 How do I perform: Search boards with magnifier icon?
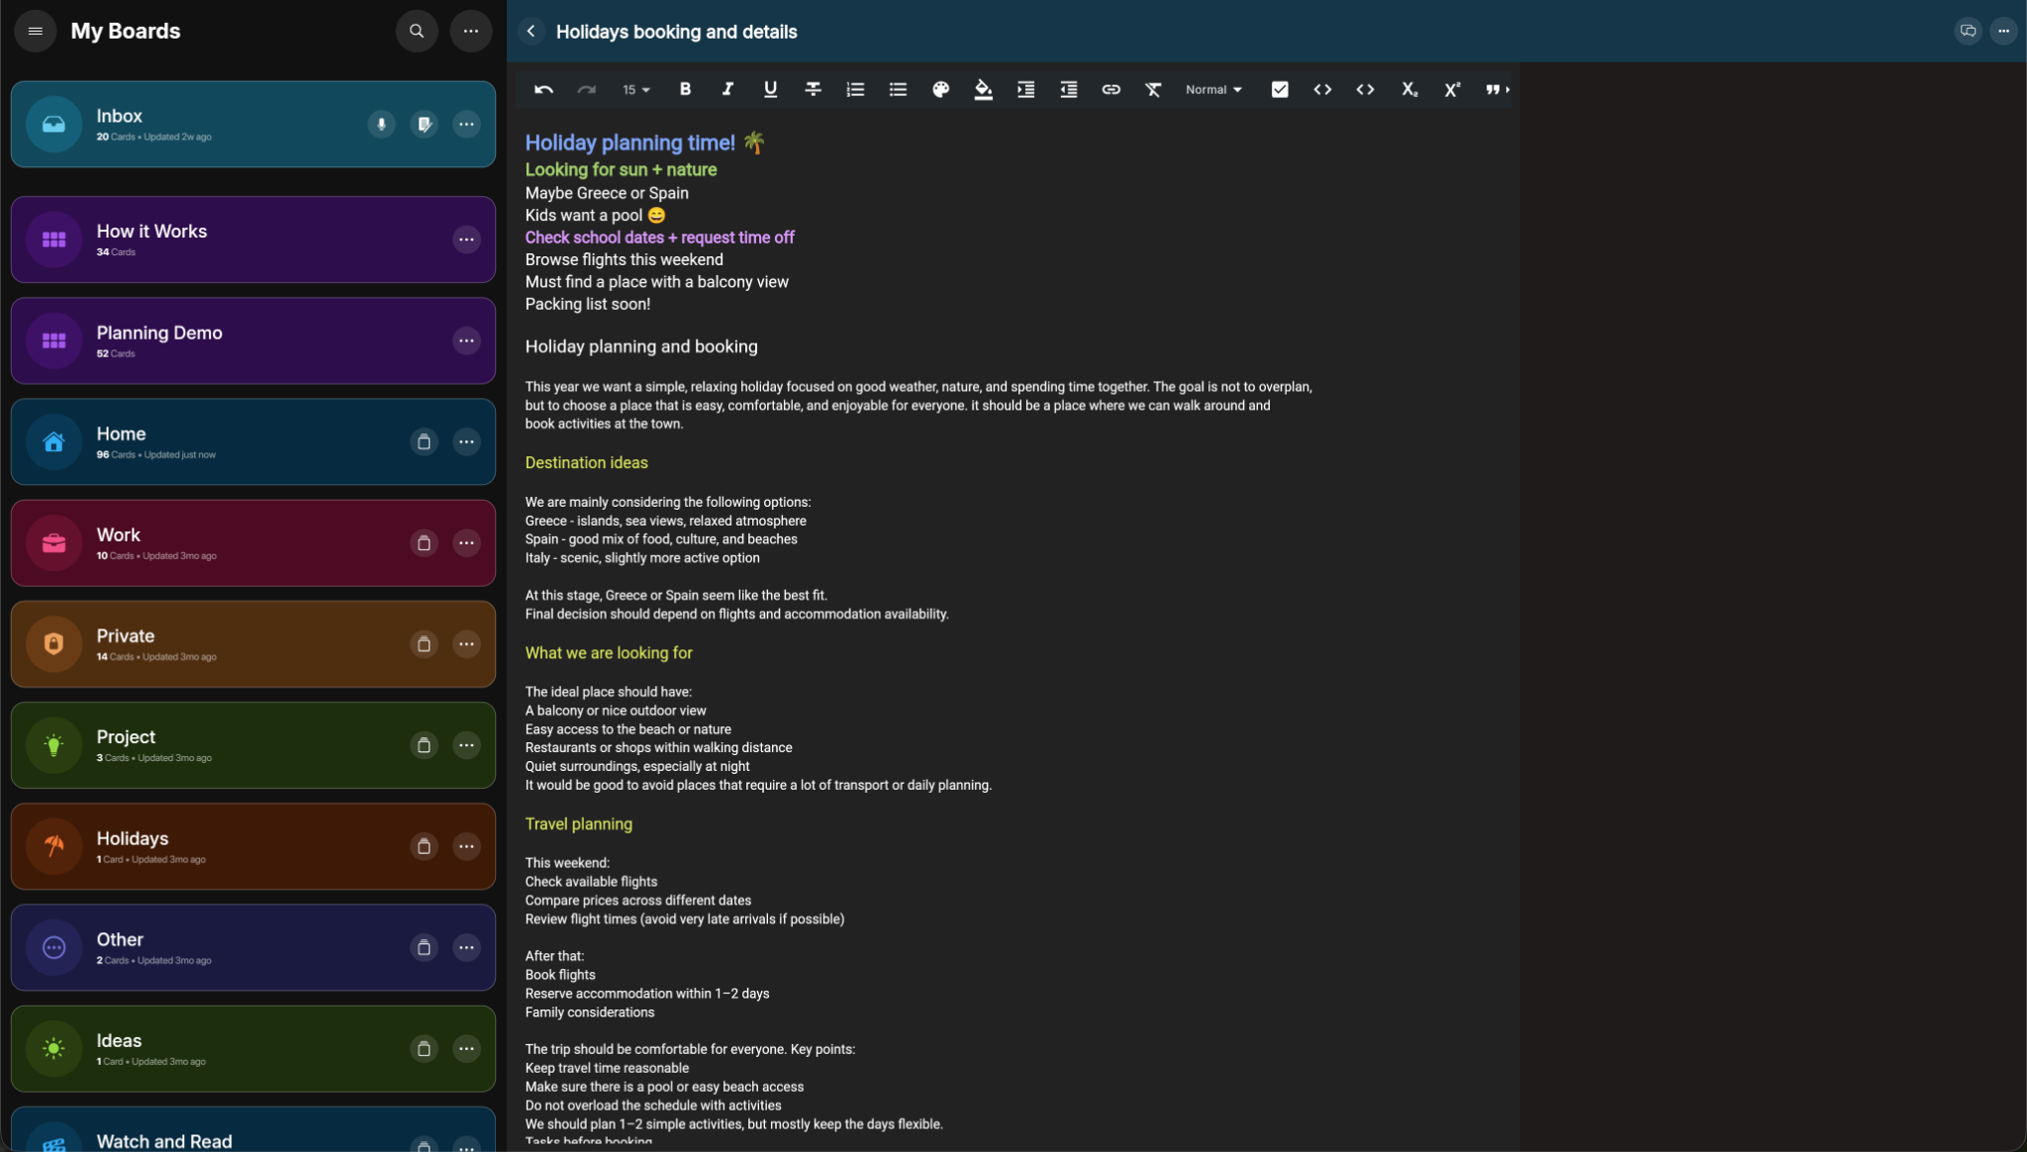pyautogui.click(x=417, y=32)
